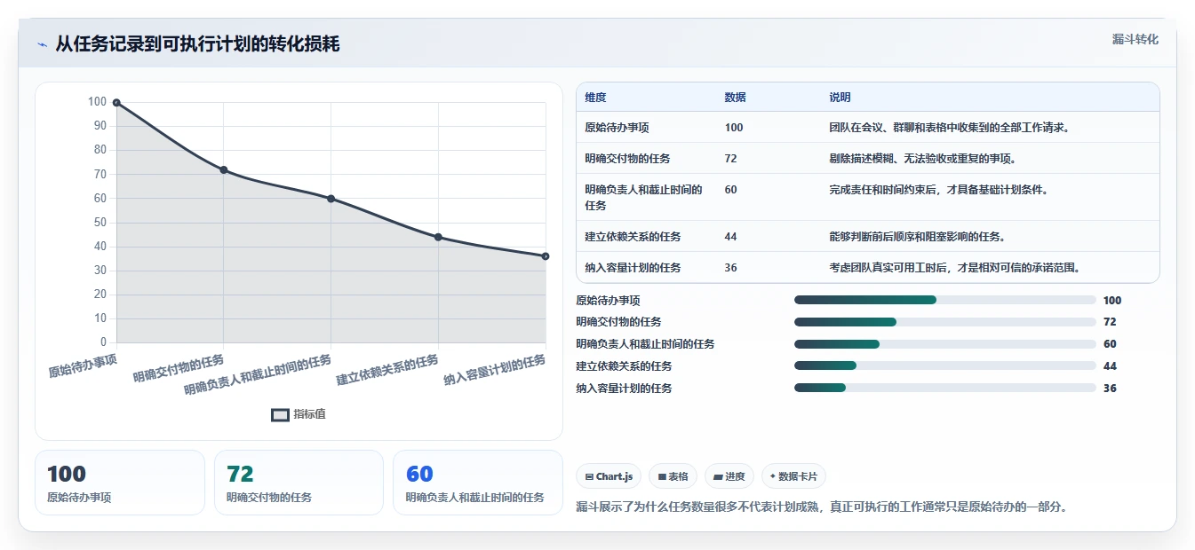Click the value 36 beside the last progress bar
1195x550 pixels.
(1110, 388)
